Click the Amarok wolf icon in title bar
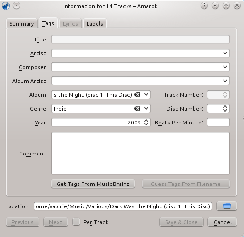This screenshot has width=244, height=237. 6,6
